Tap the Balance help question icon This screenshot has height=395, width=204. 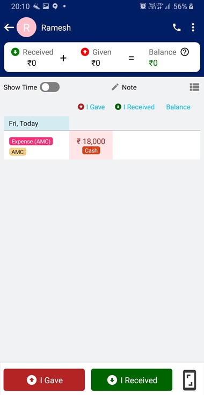pos(185,52)
